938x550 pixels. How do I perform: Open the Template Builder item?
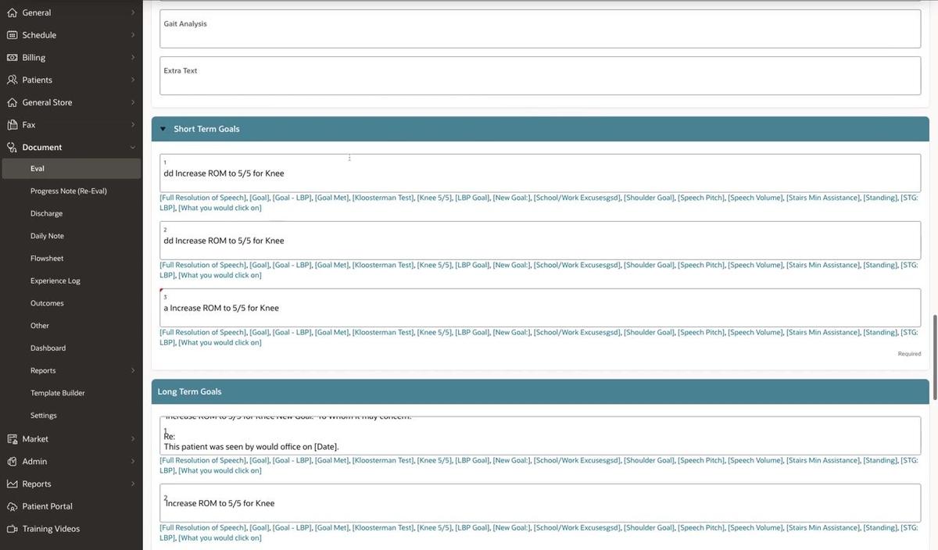(57, 393)
